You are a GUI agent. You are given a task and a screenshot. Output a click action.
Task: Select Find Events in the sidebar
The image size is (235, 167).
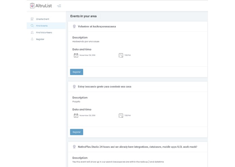click(46, 26)
